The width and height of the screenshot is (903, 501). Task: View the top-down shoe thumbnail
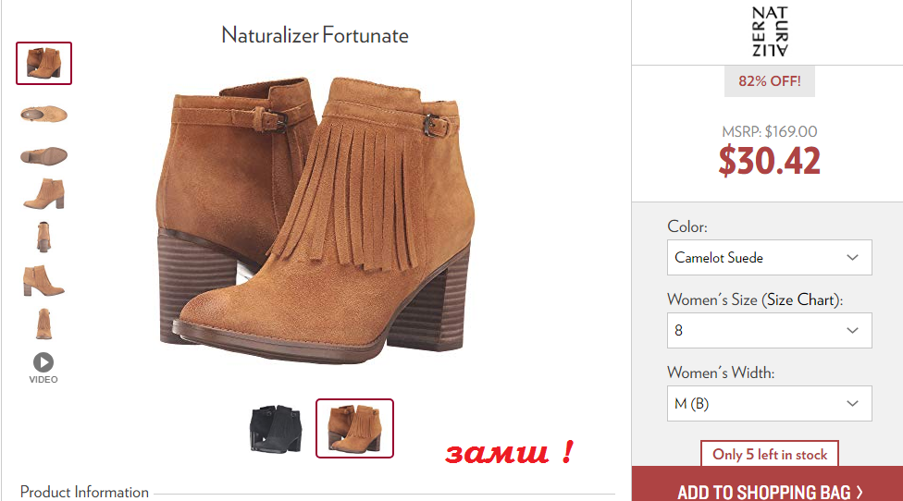43,114
